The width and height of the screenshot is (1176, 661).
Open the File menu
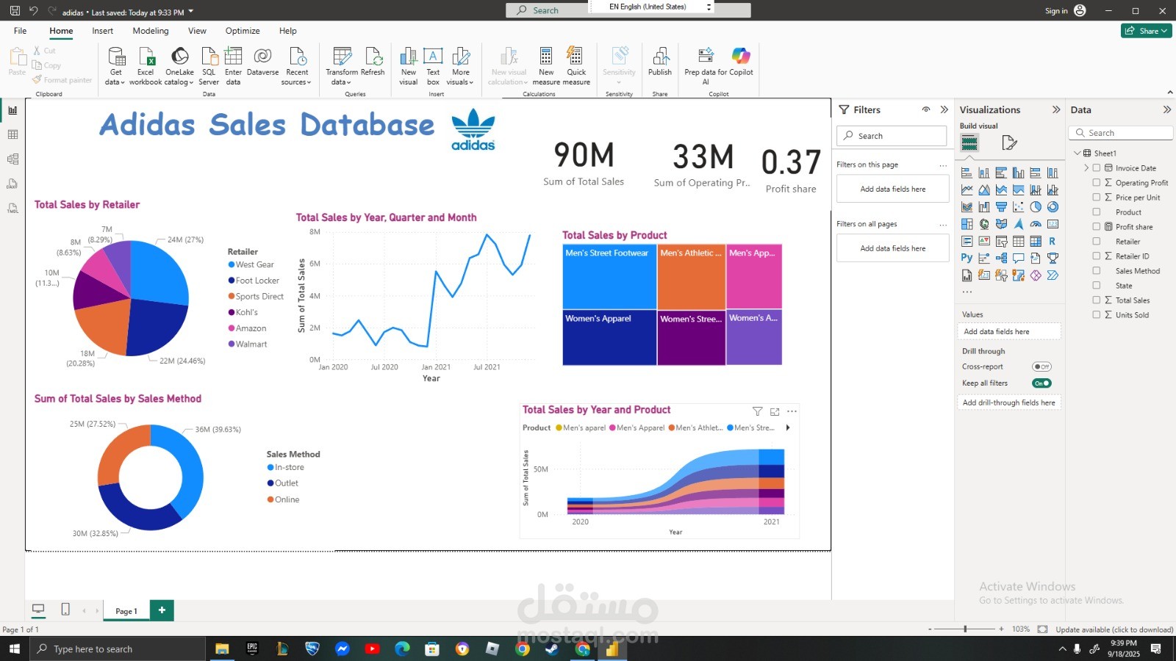tap(20, 31)
